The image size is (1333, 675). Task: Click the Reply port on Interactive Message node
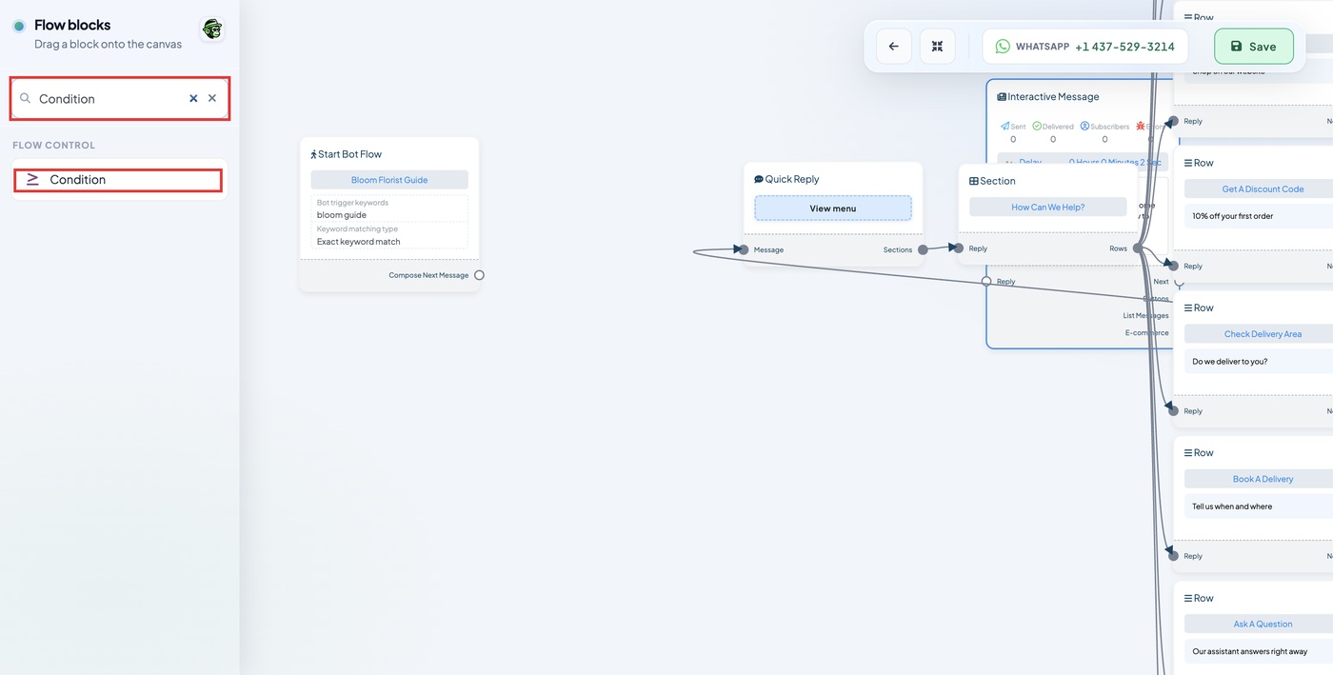[x=986, y=281]
